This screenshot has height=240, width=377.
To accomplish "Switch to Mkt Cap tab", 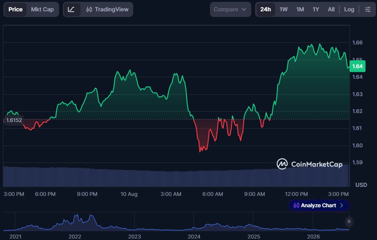I will coord(42,9).
